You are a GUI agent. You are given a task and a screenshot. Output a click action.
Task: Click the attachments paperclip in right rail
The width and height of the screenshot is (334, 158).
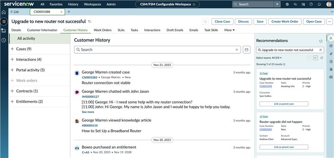pyautogui.click(x=331, y=54)
